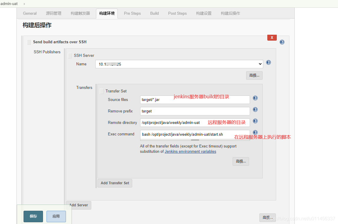Grab the drag handle beside Transfer Set

102,91
